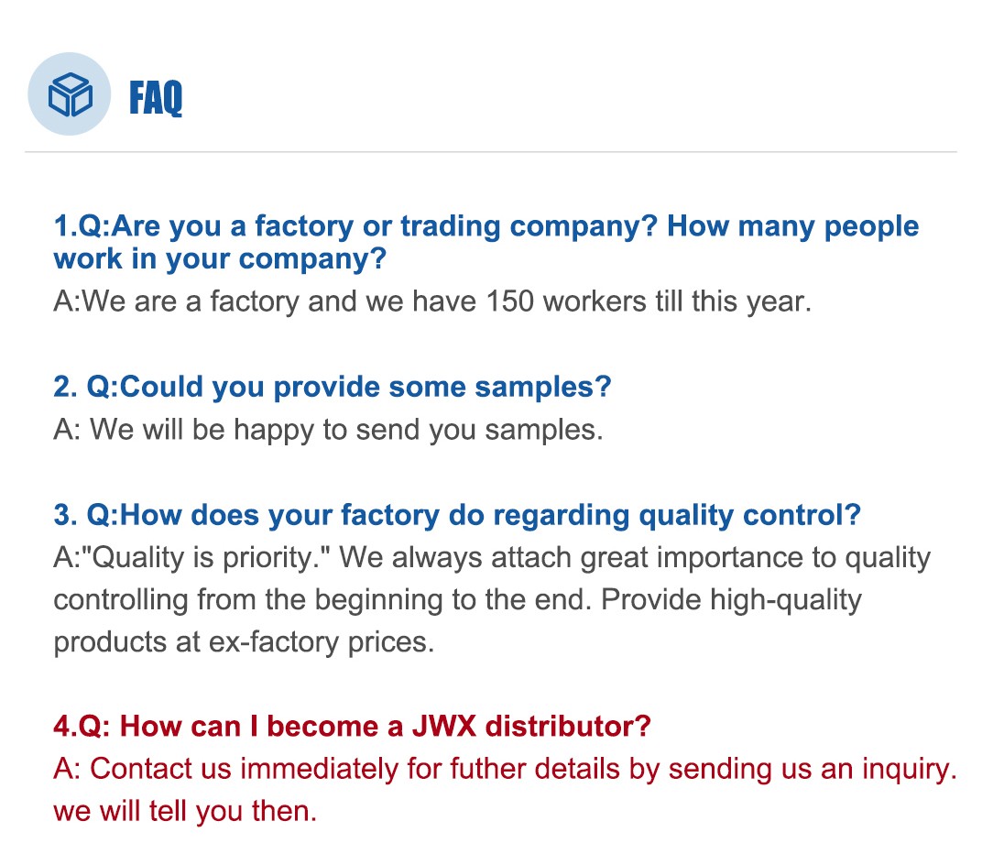This screenshot has width=982, height=854.
Task: Open the red JWX distributor question
Action: click(352, 727)
